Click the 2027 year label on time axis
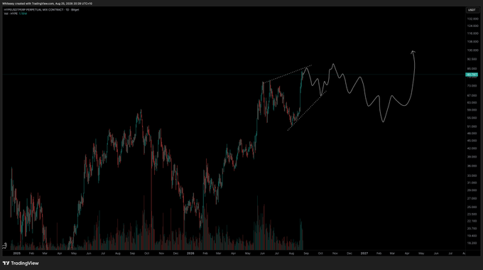This screenshot has width=483, height=270. tap(364, 254)
